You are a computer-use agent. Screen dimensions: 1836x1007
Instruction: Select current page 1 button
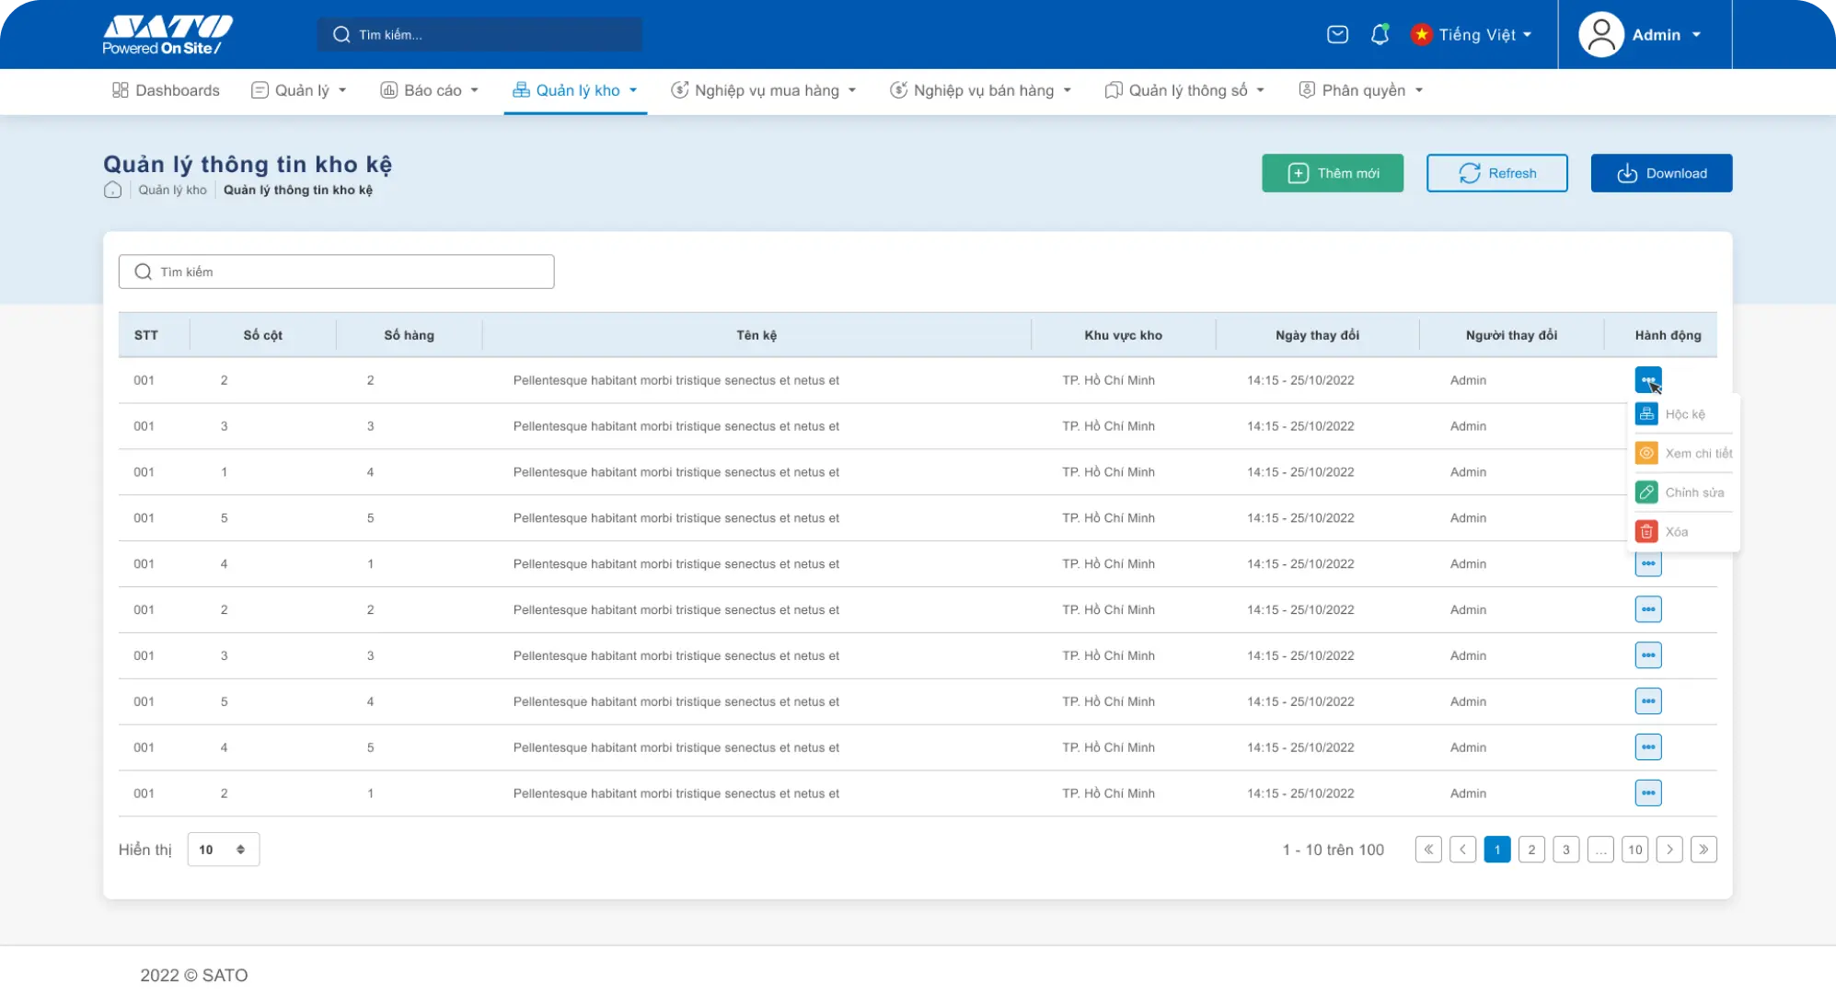tap(1497, 850)
